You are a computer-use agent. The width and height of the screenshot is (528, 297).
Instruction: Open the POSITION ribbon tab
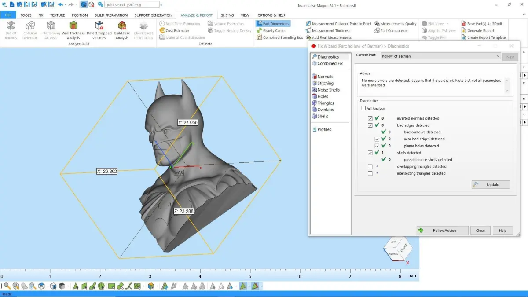pyautogui.click(x=80, y=15)
